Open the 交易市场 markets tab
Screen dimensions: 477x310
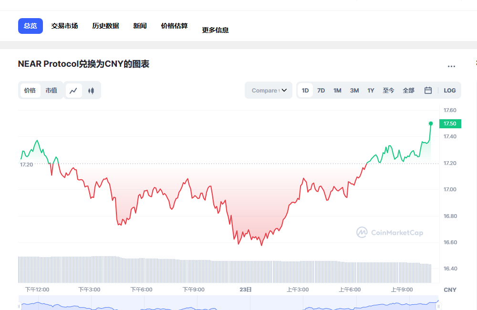tap(64, 26)
